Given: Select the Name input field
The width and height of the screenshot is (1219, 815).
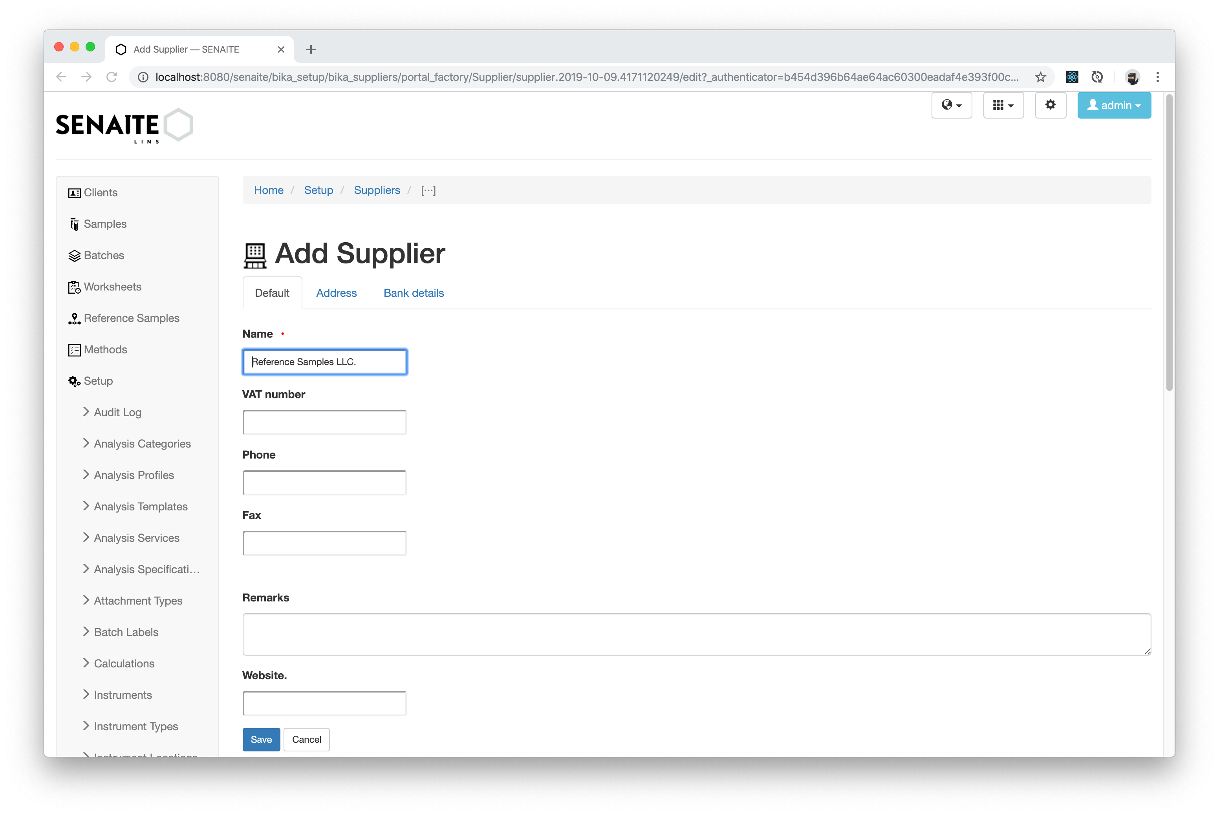Looking at the screenshot, I should 325,361.
